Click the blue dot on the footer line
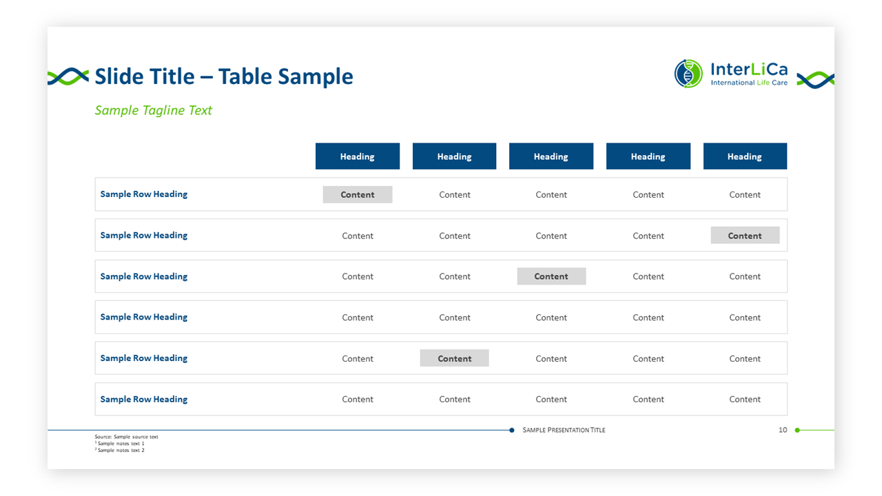Viewport: 882px width, 496px height. (512, 430)
